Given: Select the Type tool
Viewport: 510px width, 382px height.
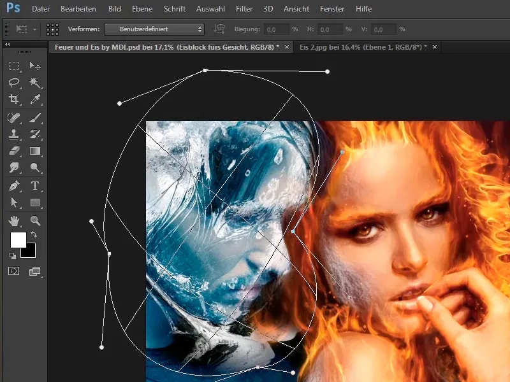Looking at the screenshot, I should (35, 186).
